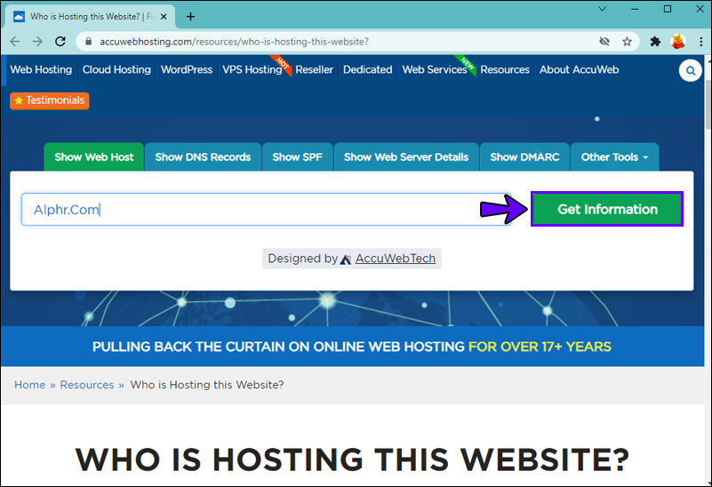Viewport: 712px width, 487px height.
Task: Click the browser back arrow
Action: pyautogui.click(x=15, y=42)
